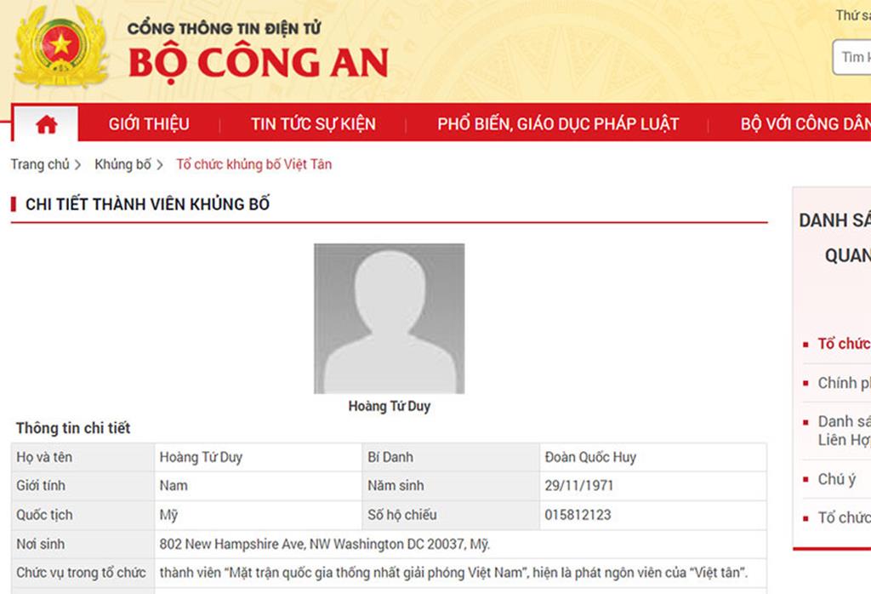871x594 pixels.
Task: Open the Danh sá... Liên Hợ... sidebar link
Action: (844, 431)
